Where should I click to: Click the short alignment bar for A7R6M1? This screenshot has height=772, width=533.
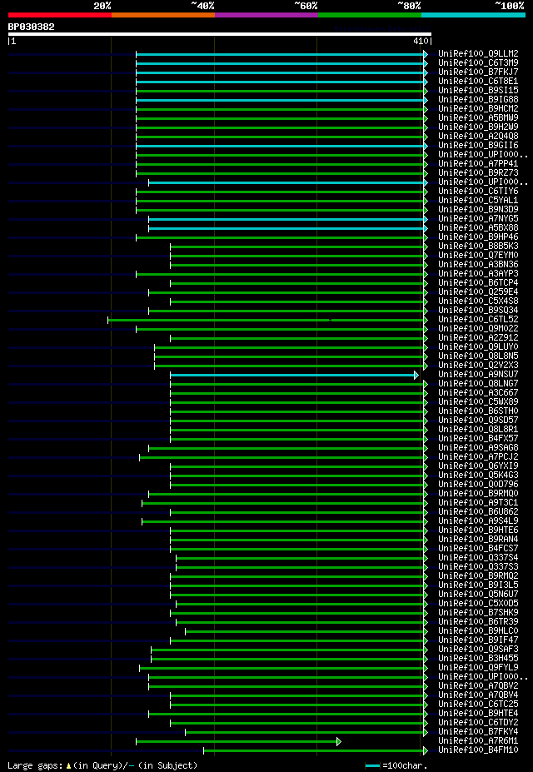[x=239, y=742]
